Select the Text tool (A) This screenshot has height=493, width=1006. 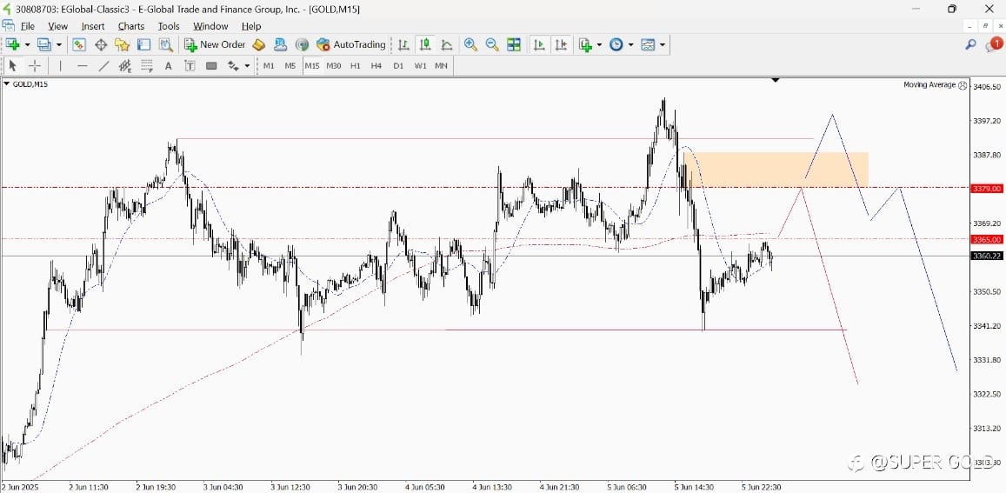[168, 65]
